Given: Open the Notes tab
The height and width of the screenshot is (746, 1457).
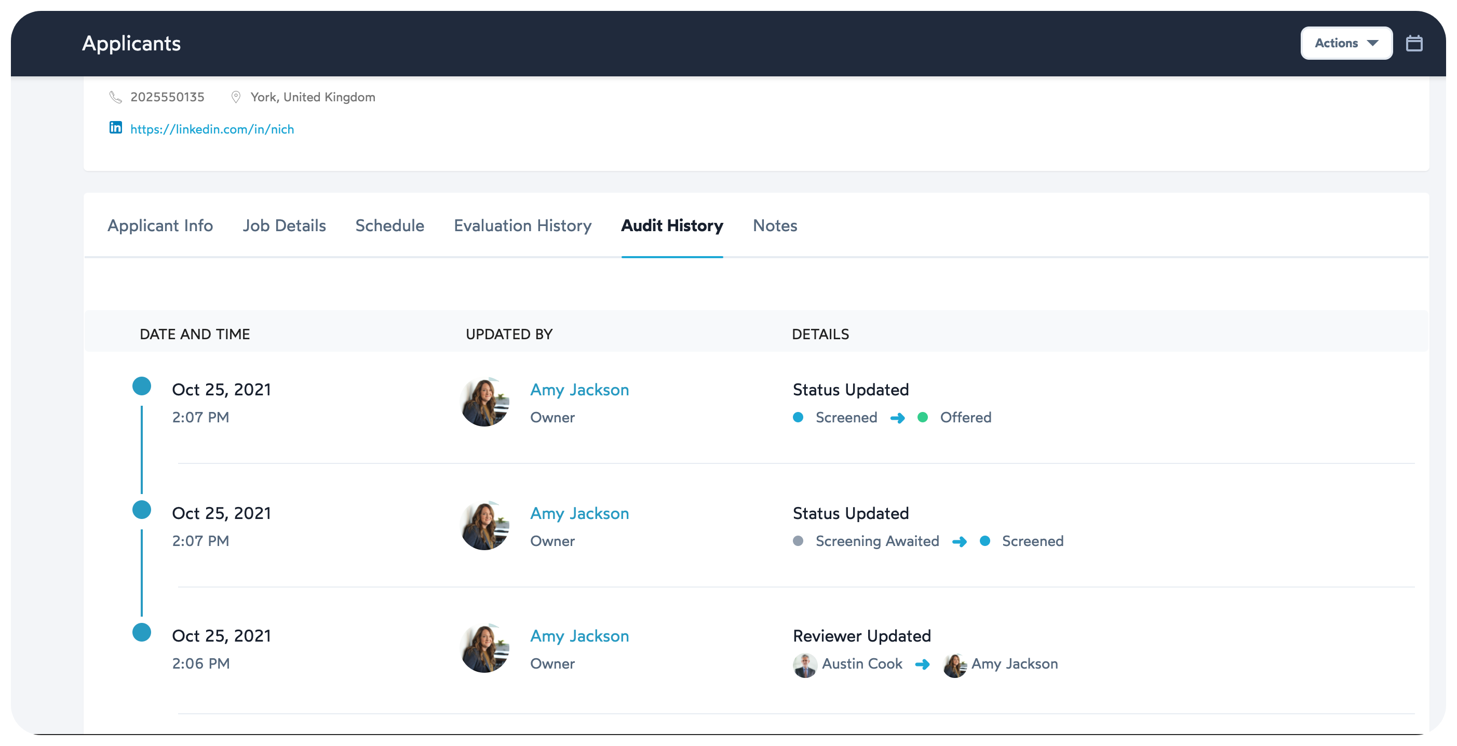Looking at the screenshot, I should [774, 225].
